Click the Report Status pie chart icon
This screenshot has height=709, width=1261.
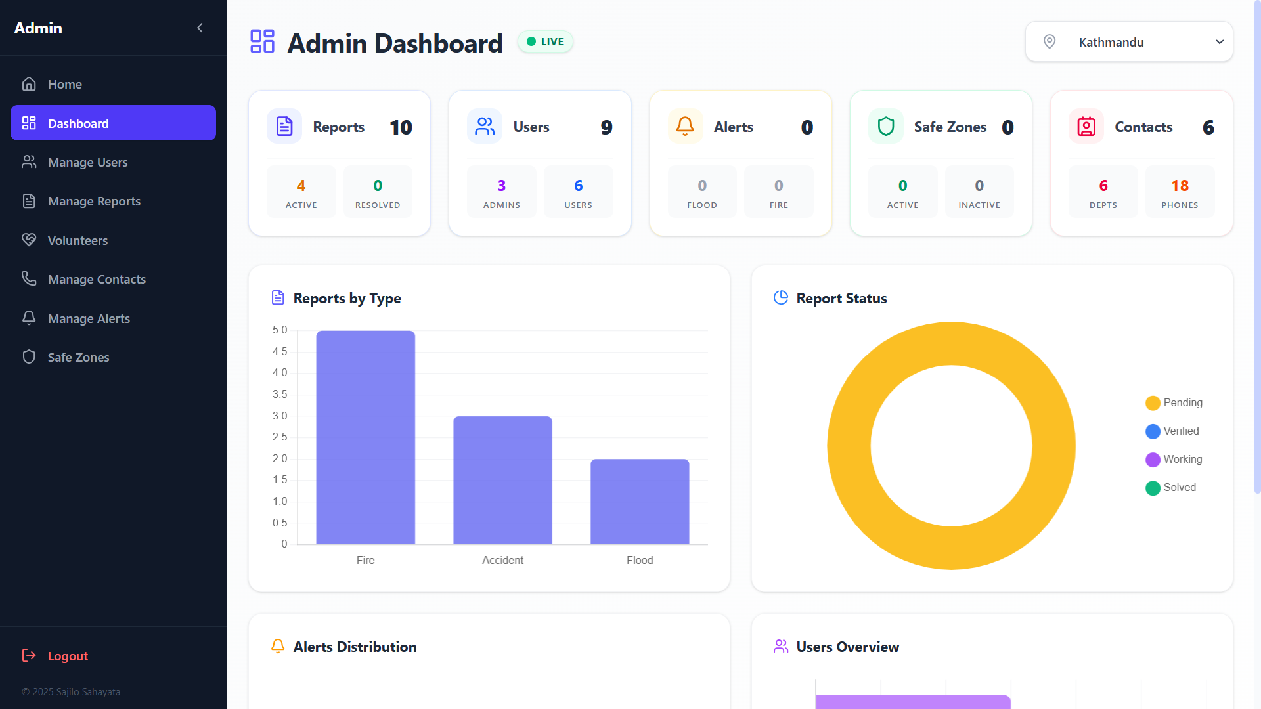[x=781, y=298]
